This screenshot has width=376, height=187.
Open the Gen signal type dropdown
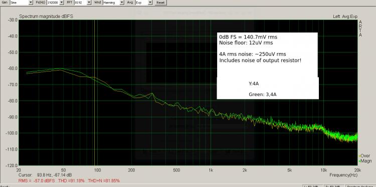pyautogui.click(x=31, y=2)
